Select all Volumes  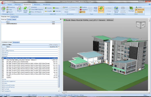click(57, 11)
